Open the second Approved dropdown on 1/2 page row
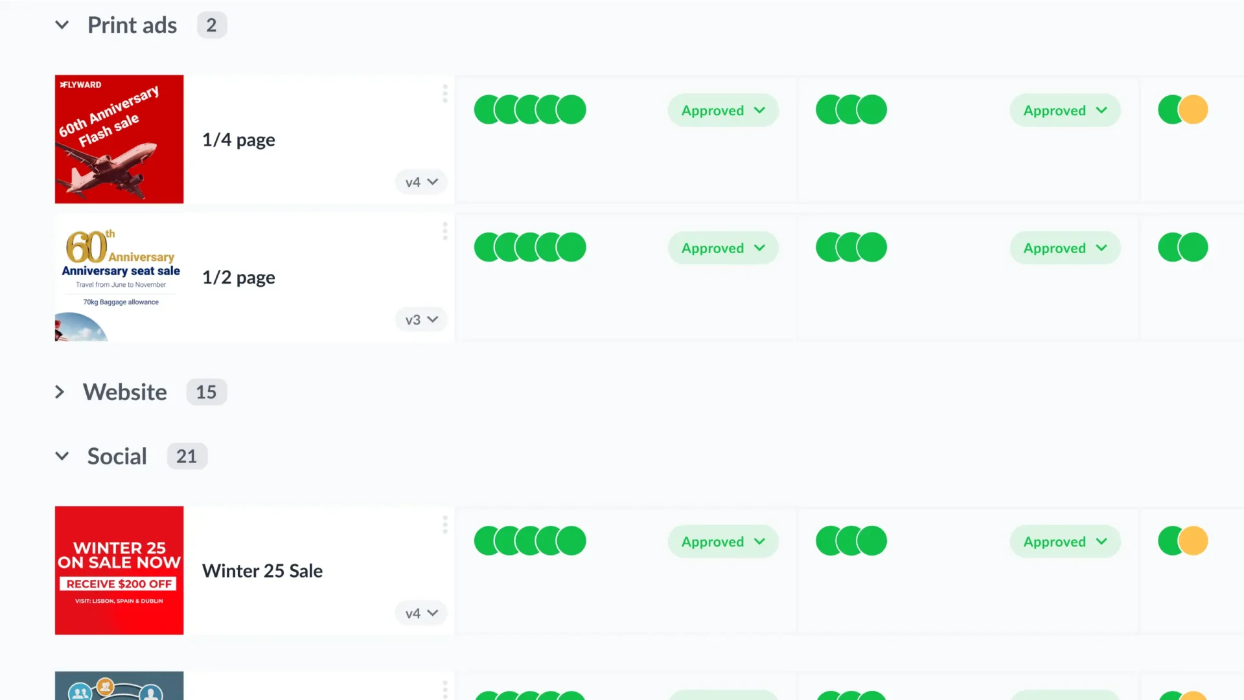This screenshot has height=700, width=1244. coord(1065,247)
